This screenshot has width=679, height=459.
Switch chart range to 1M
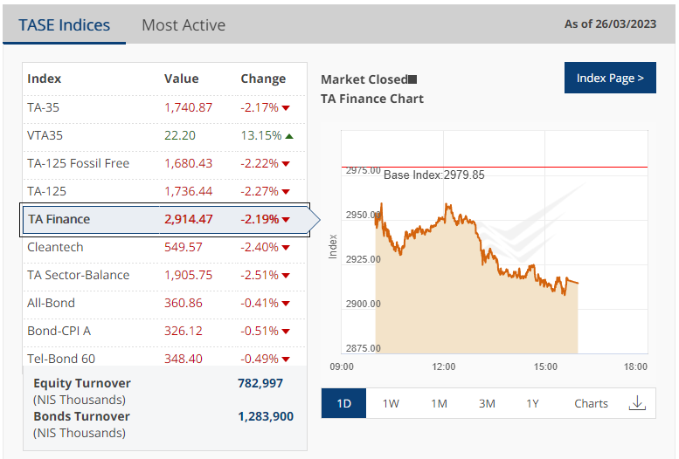pos(439,403)
